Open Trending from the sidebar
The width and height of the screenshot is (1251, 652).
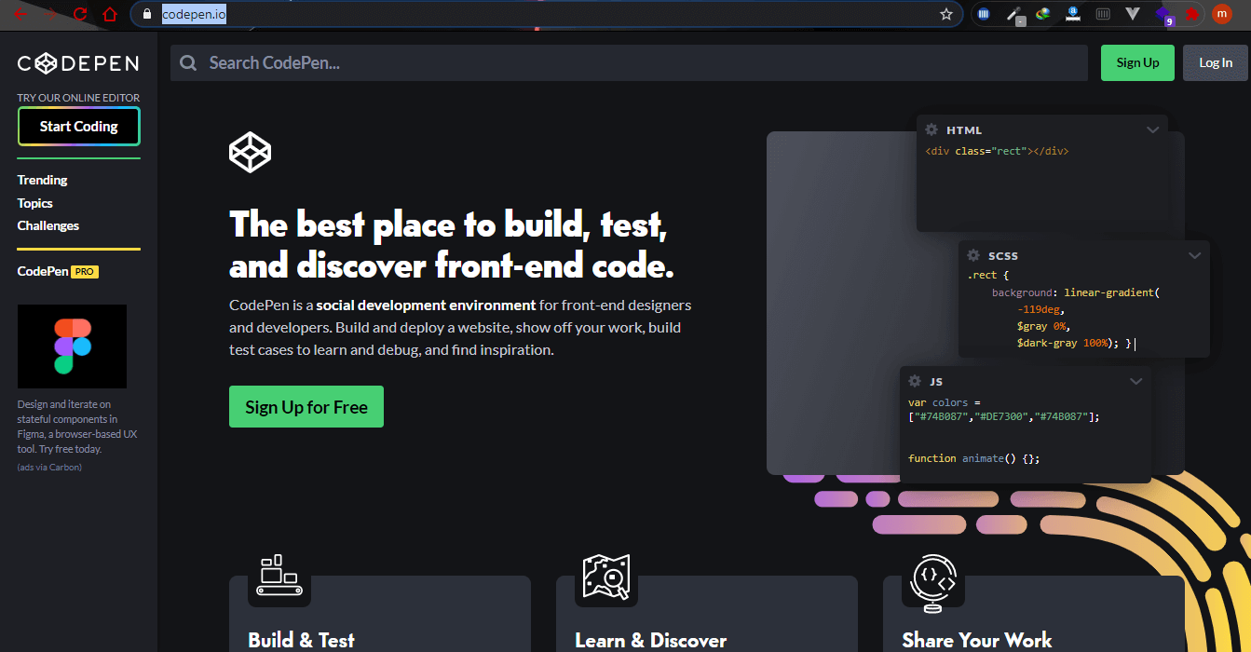coord(43,180)
